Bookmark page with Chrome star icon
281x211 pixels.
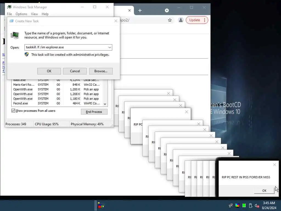point(170,20)
